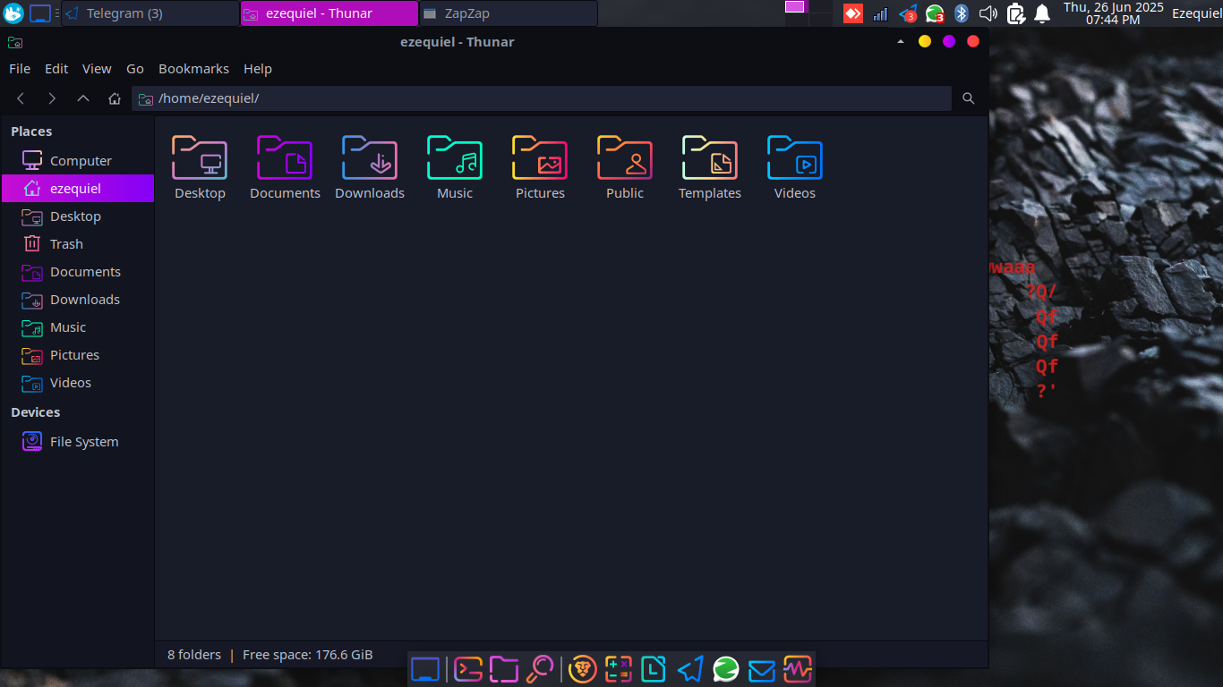Select the Music folder in the file view
The width and height of the screenshot is (1223, 687).
tap(455, 168)
